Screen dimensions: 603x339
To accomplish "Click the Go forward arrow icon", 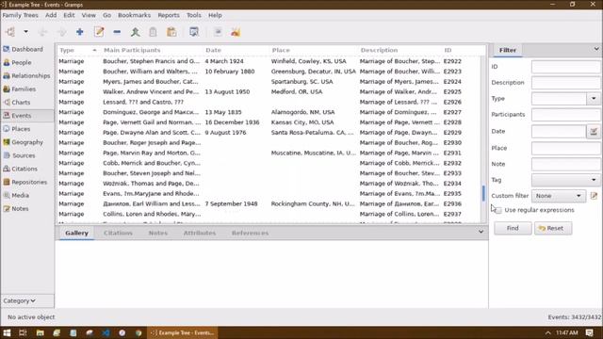I will pos(61,32).
